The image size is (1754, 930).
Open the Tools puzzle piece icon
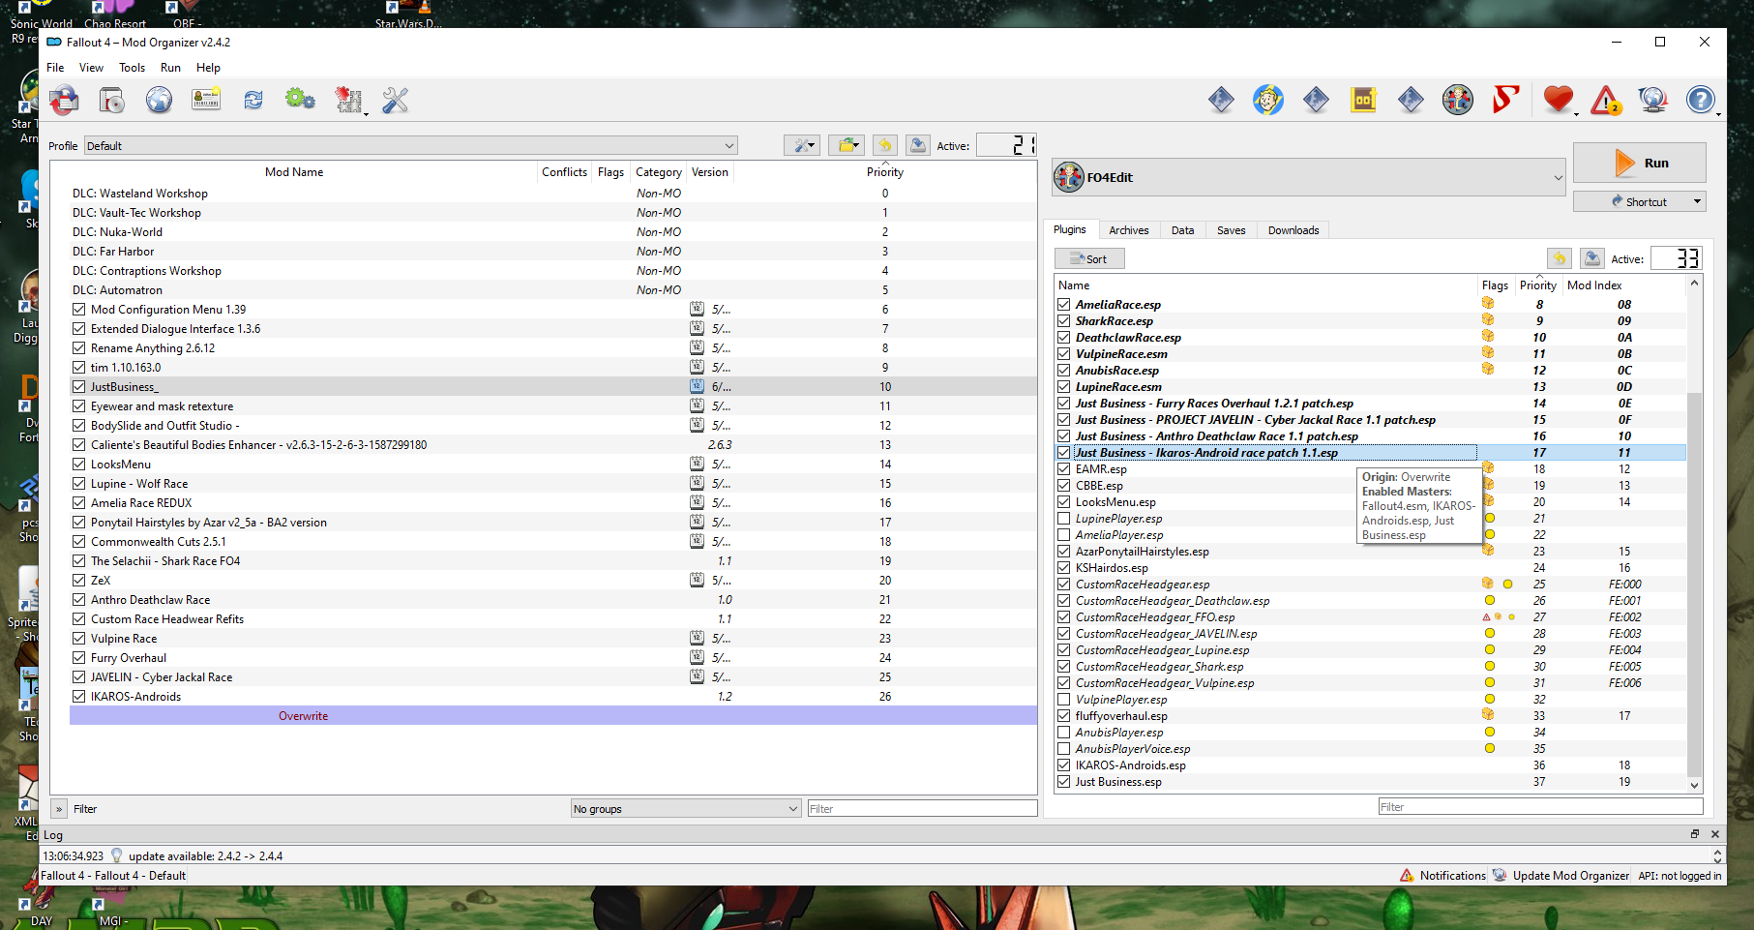348,100
